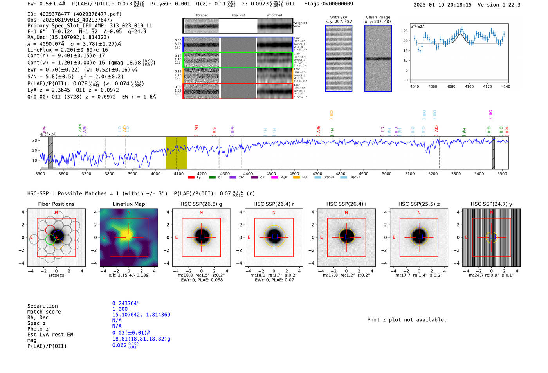Click the yellow aperture circle in HSC g image
The width and height of the screenshot is (548, 373).
[x=202, y=236]
